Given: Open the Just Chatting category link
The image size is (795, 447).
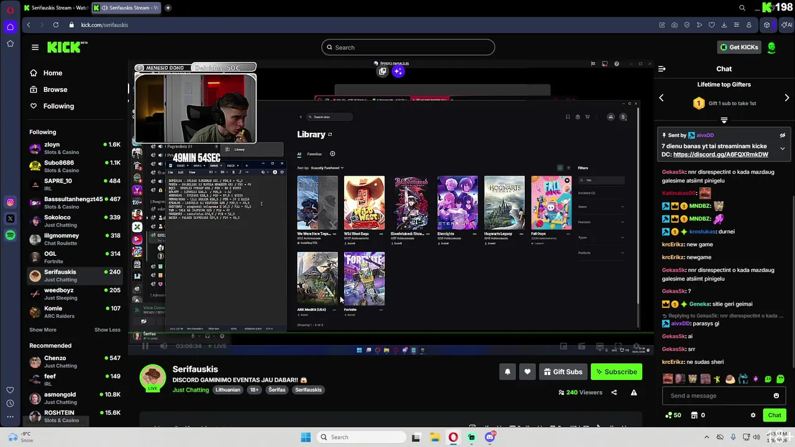Looking at the screenshot, I should point(191,390).
